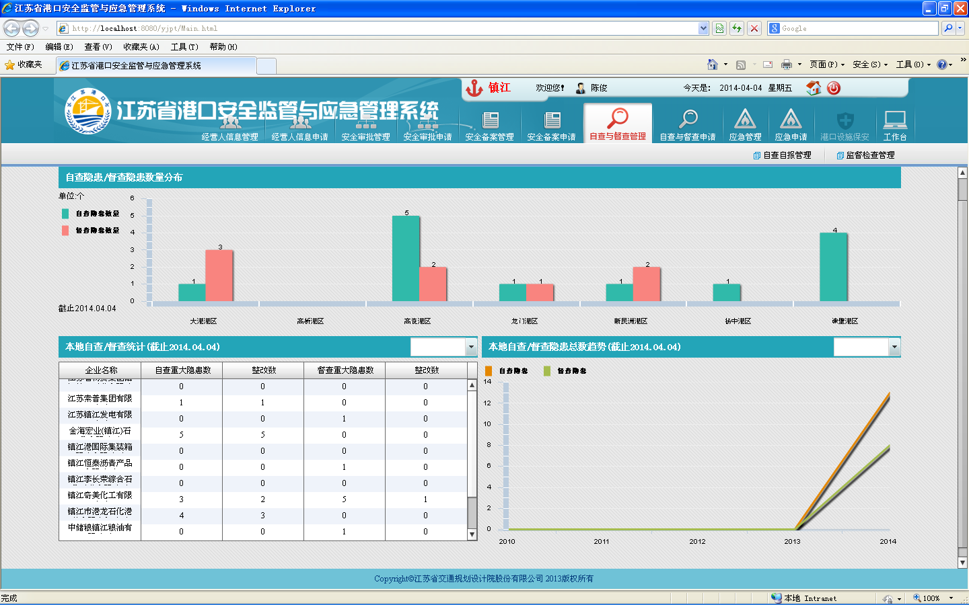Open 自查与督查管理 magnifier icon
Image resolution: width=969 pixels, height=605 pixels.
618,118
